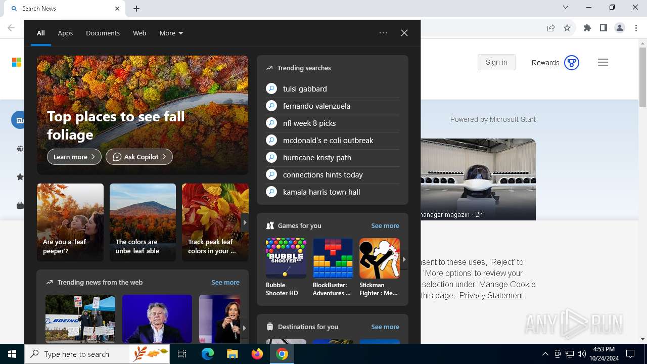Expand the More filter dropdown

[171, 33]
